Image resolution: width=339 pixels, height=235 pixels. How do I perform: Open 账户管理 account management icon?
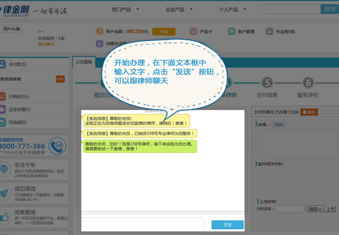click(231, 32)
